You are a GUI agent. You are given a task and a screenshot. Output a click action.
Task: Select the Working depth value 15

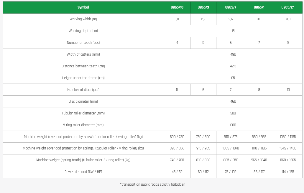[233, 31]
